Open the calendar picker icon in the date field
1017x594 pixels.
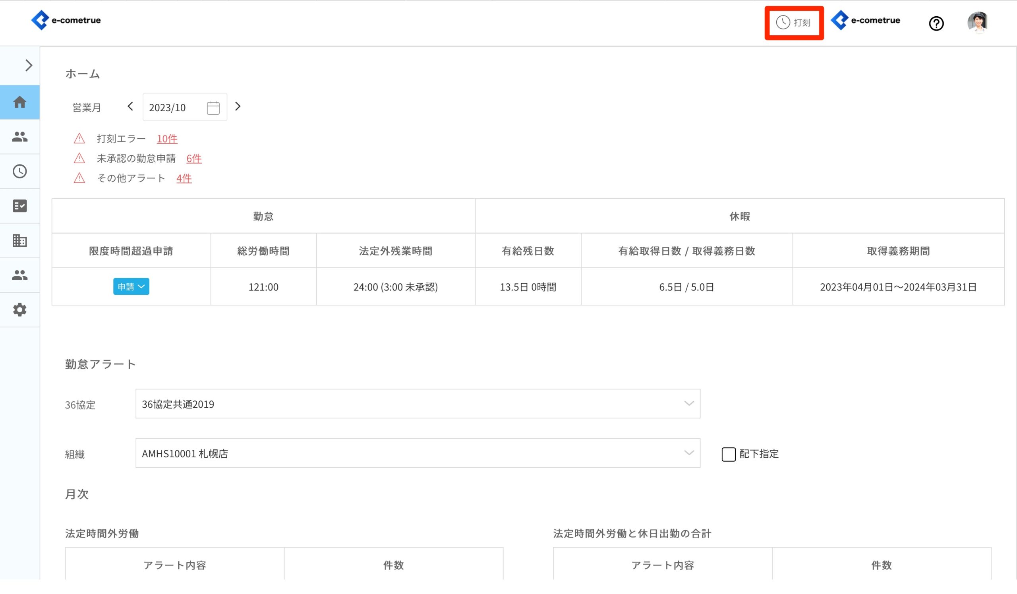coord(213,108)
